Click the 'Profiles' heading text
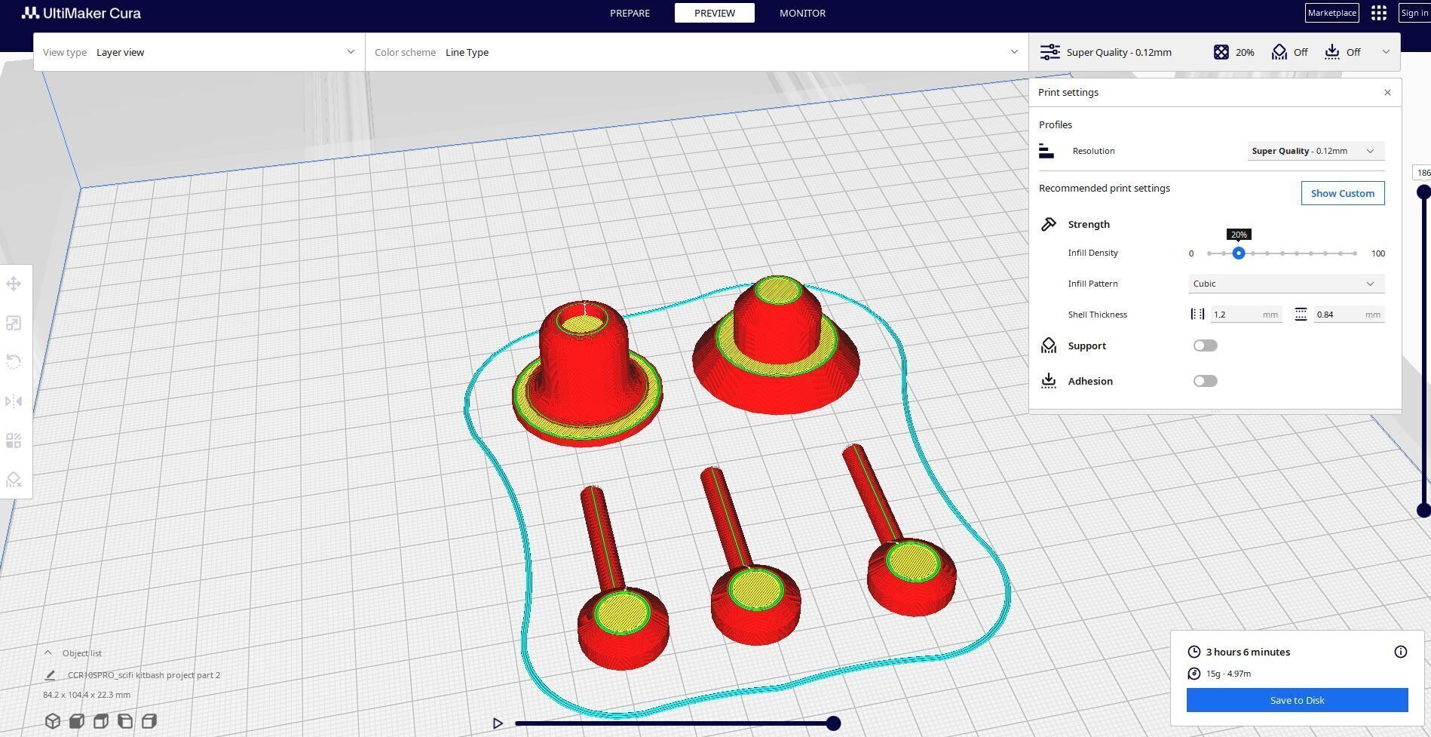The image size is (1431, 737). [x=1056, y=124]
